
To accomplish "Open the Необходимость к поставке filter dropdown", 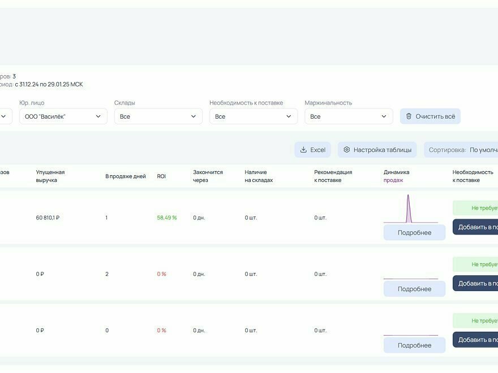I will point(253,116).
